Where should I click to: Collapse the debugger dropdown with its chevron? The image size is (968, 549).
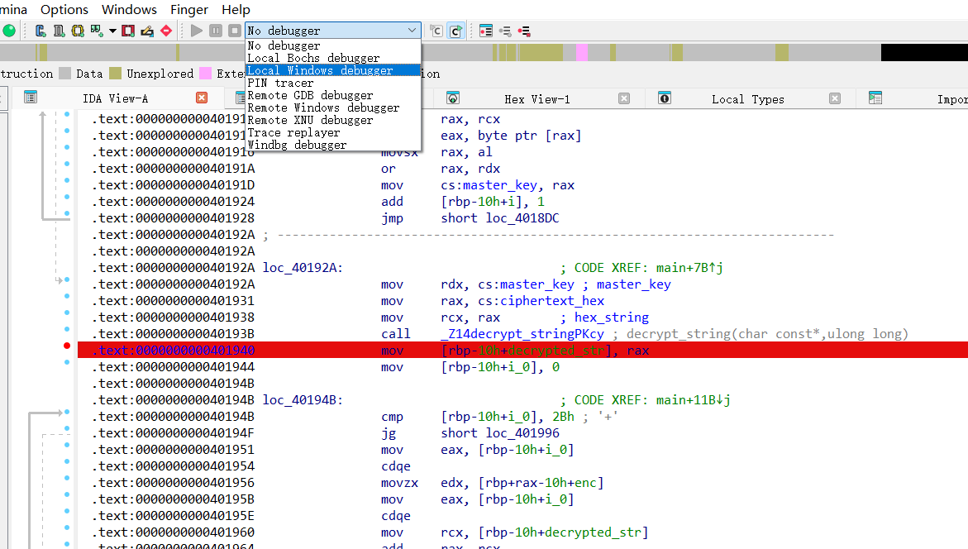(x=412, y=29)
